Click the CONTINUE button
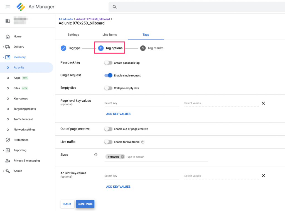 pos(85,204)
